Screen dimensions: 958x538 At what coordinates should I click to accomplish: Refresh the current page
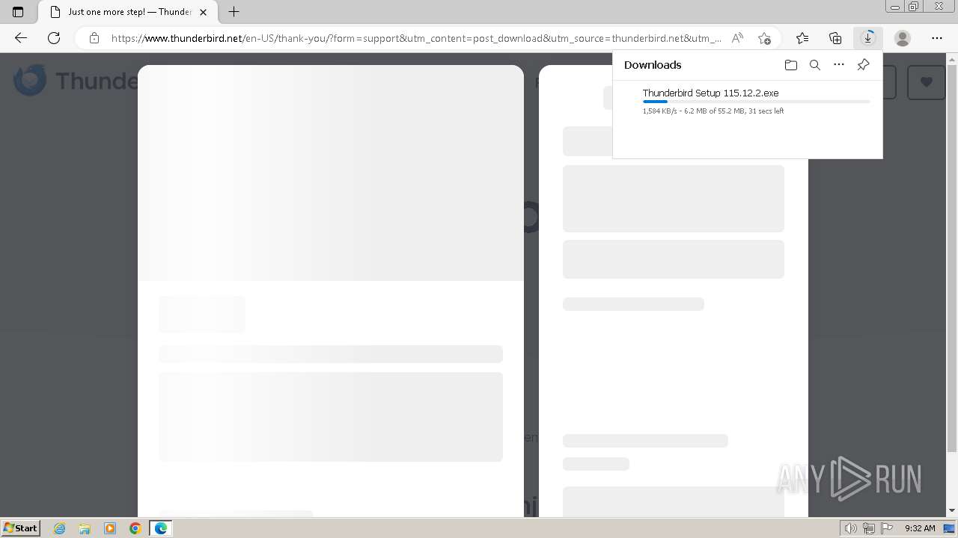[x=54, y=38]
